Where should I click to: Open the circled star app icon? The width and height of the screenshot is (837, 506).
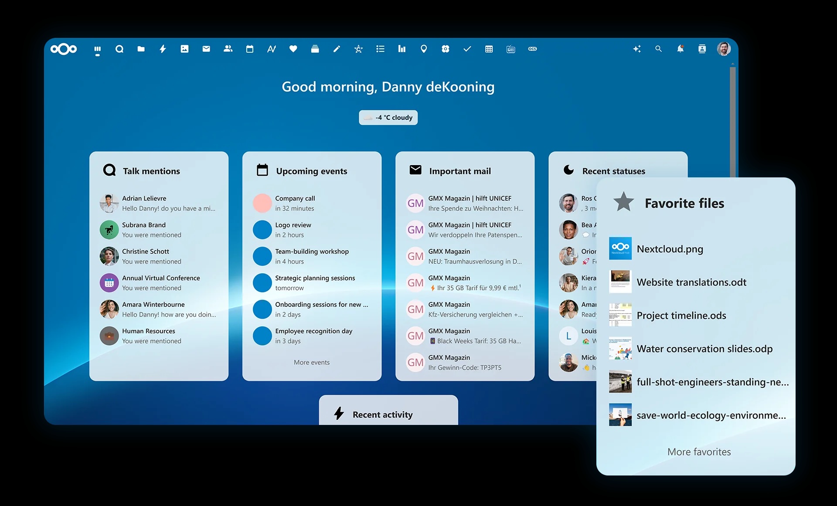pos(358,49)
